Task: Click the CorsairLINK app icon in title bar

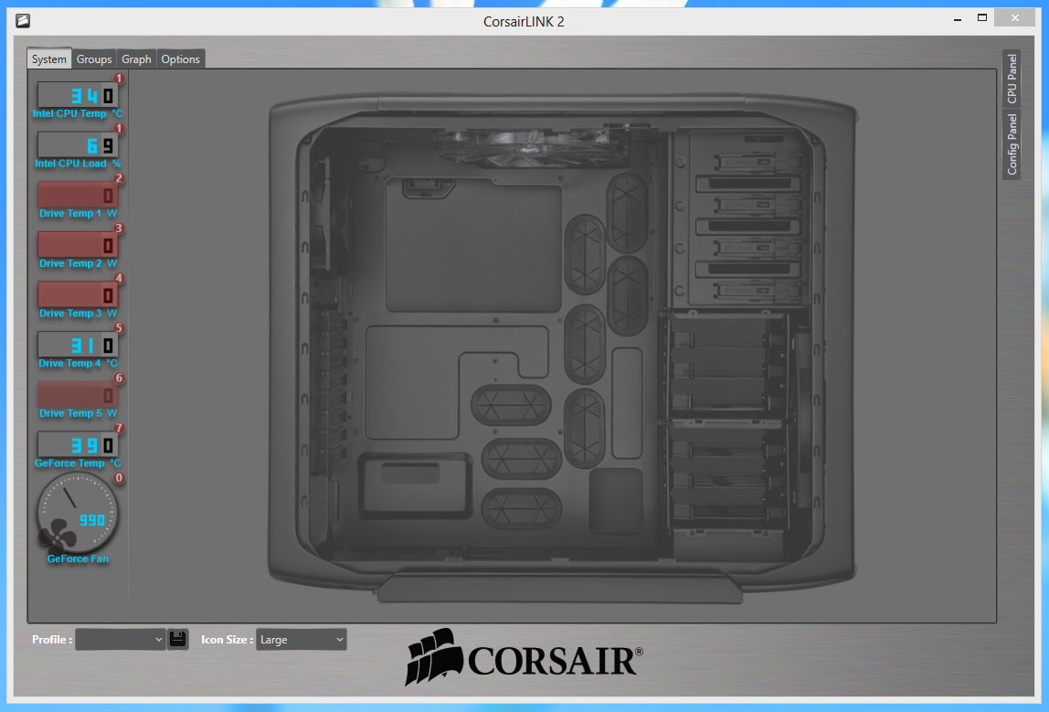Action: pos(23,21)
